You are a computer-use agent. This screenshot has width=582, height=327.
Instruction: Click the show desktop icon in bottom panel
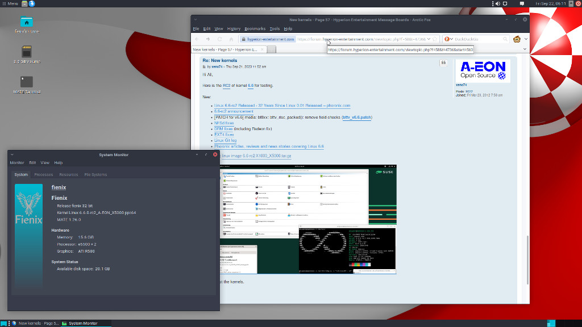tap(4, 323)
